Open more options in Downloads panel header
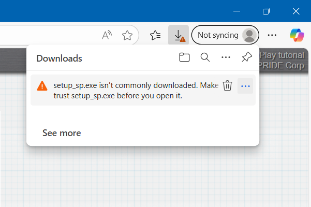 226,58
